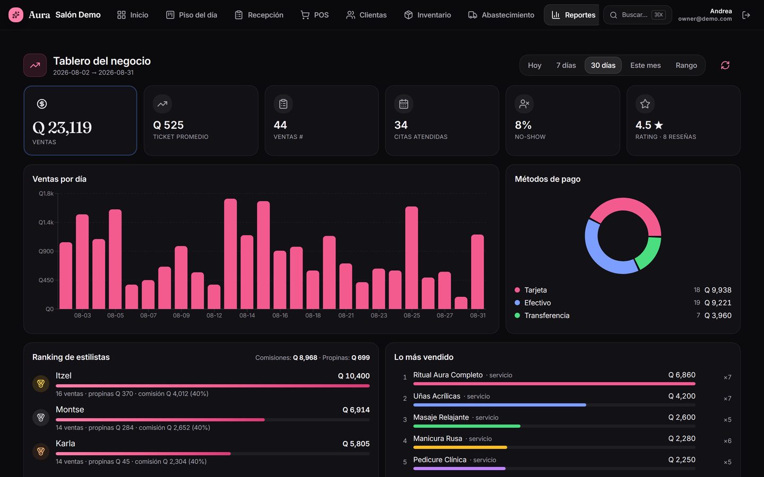This screenshot has height=477, width=764.
Task: Click the trend icon on Ticket Promedio card
Action: tap(162, 104)
